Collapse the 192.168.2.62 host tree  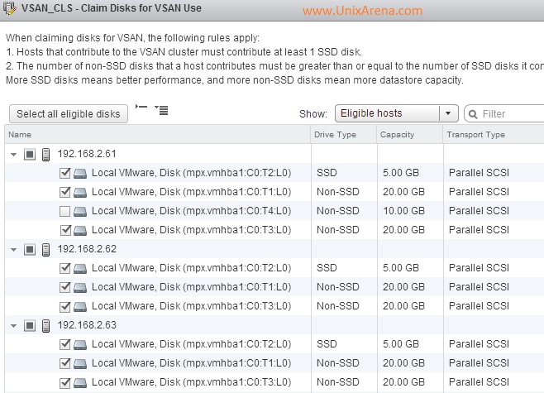pos(13,250)
